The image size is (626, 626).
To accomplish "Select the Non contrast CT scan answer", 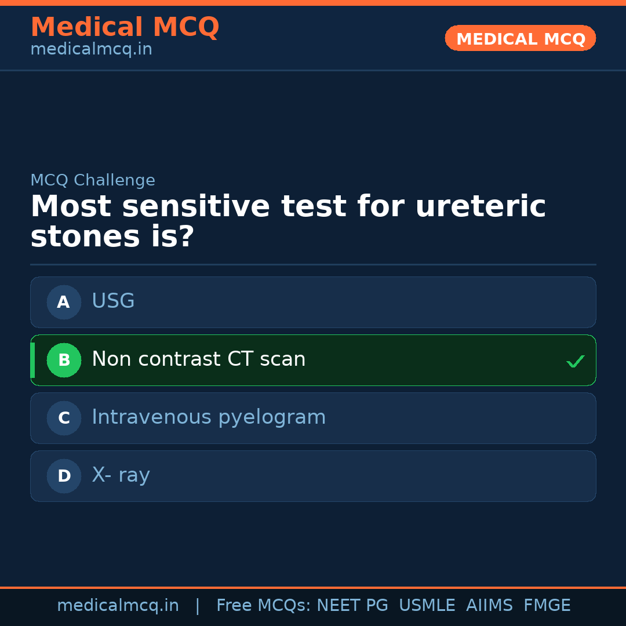I will (x=198, y=359).
